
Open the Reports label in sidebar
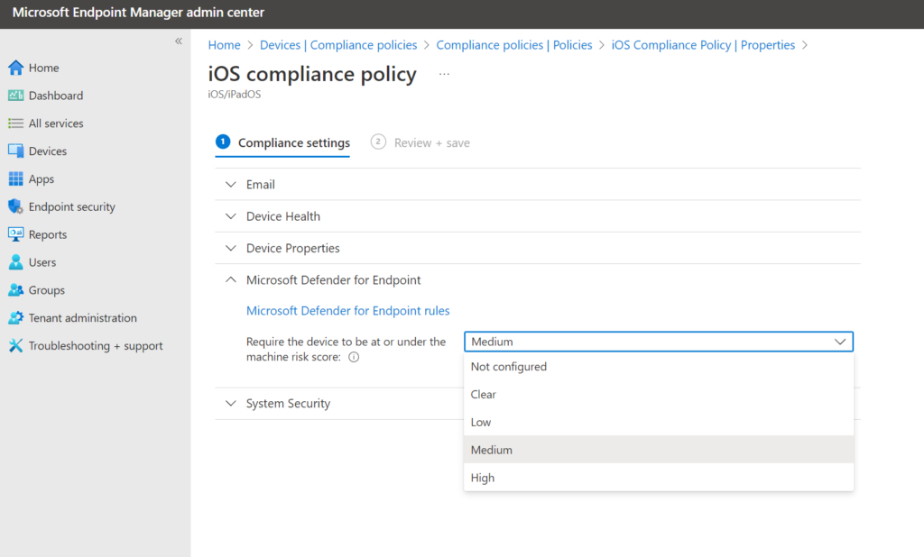pyautogui.click(x=48, y=234)
